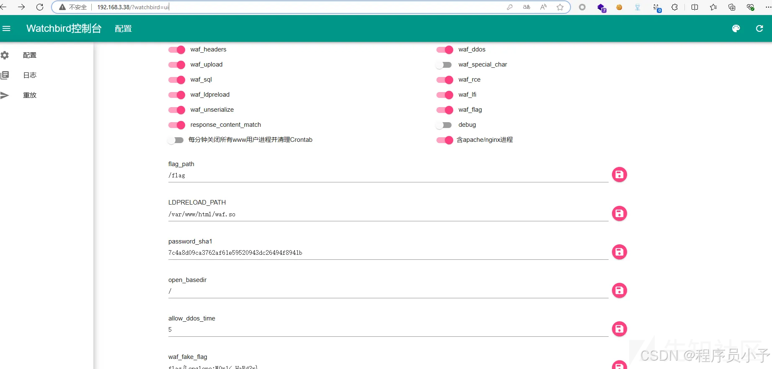Go forward with the browser forward arrow
The image size is (772, 369).
pos(21,7)
